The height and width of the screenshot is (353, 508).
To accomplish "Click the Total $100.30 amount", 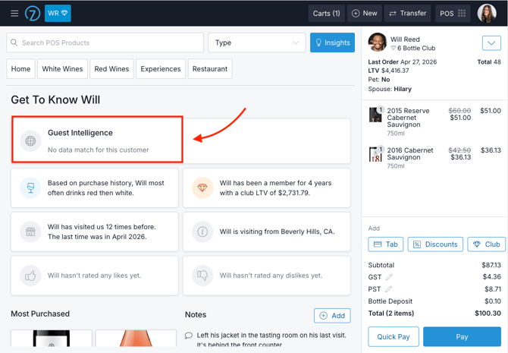I will coord(488,314).
